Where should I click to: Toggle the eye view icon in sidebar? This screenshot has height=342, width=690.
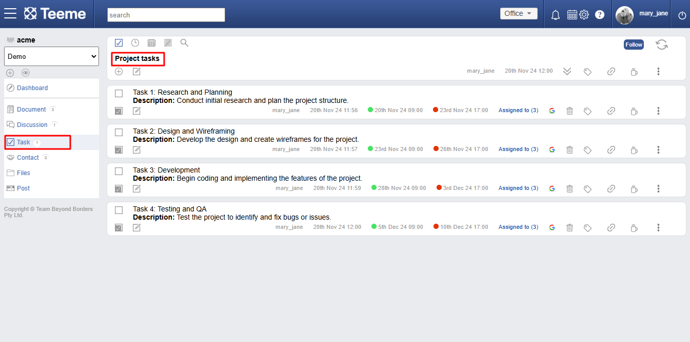26,73
